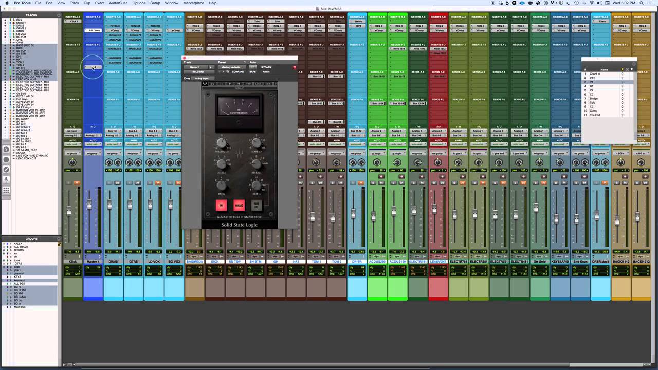This screenshot has height=370, width=658.
Task: Open the SSLComp plugin selector in plugin window
Action: pos(198,72)
